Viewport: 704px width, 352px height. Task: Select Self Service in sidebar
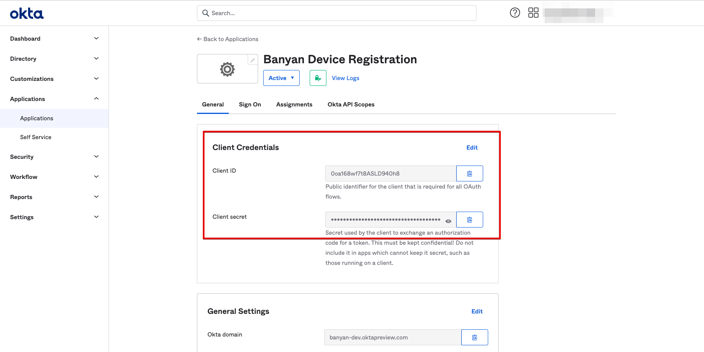pos(36,137)
